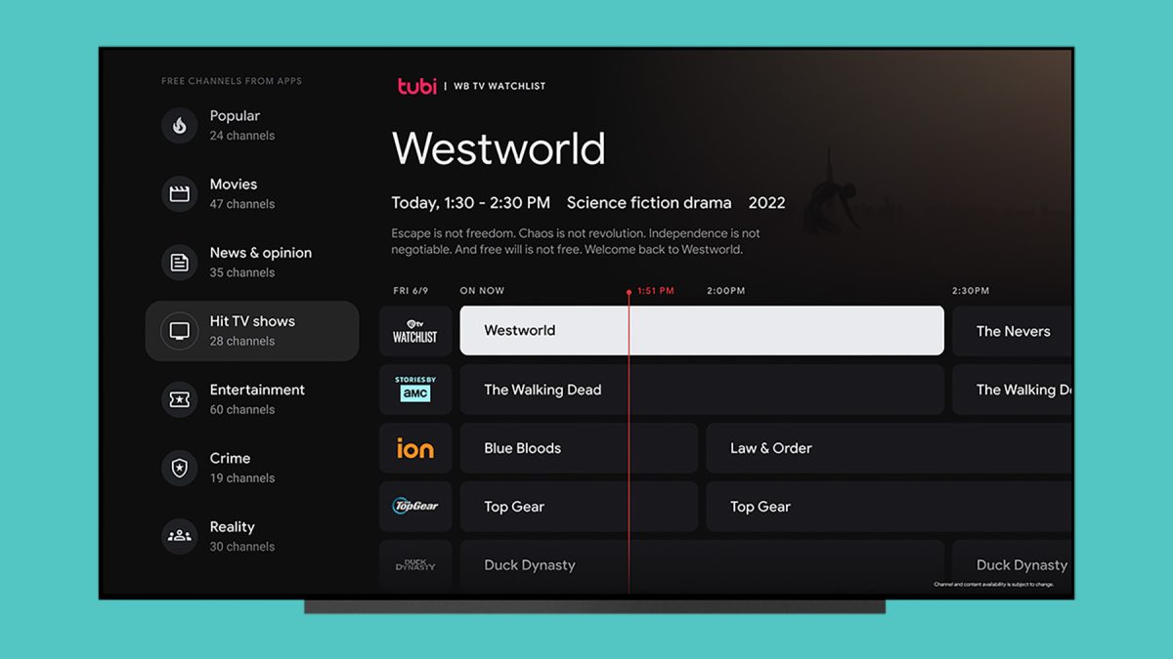1173x659 pixels.
Task: Click the '24 channels' count text
Action: 241,136
